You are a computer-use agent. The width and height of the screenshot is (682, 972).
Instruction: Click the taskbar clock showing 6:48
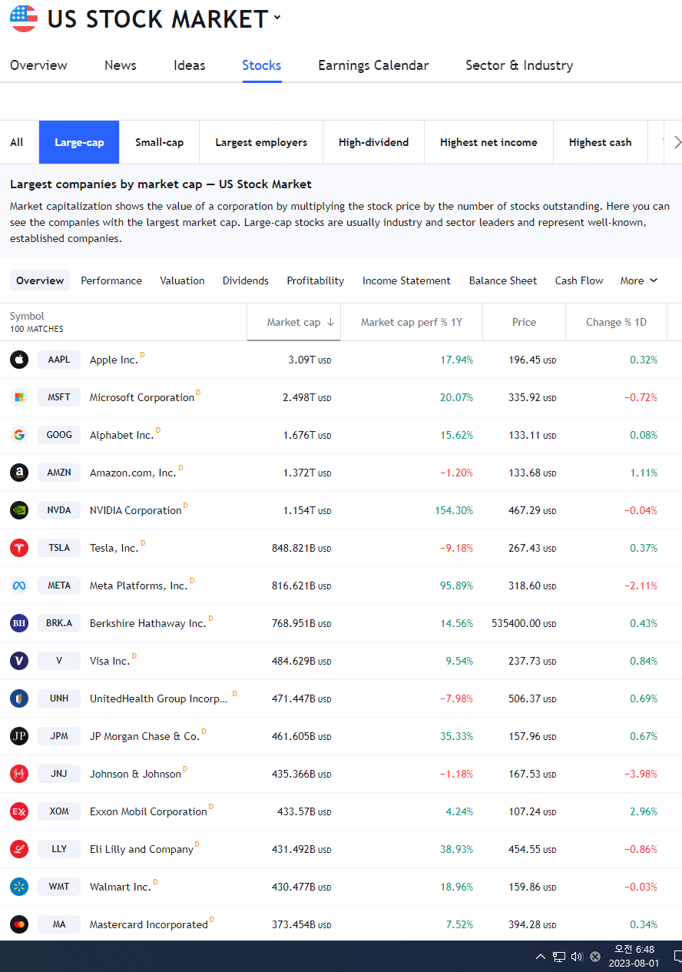point(634,957)
